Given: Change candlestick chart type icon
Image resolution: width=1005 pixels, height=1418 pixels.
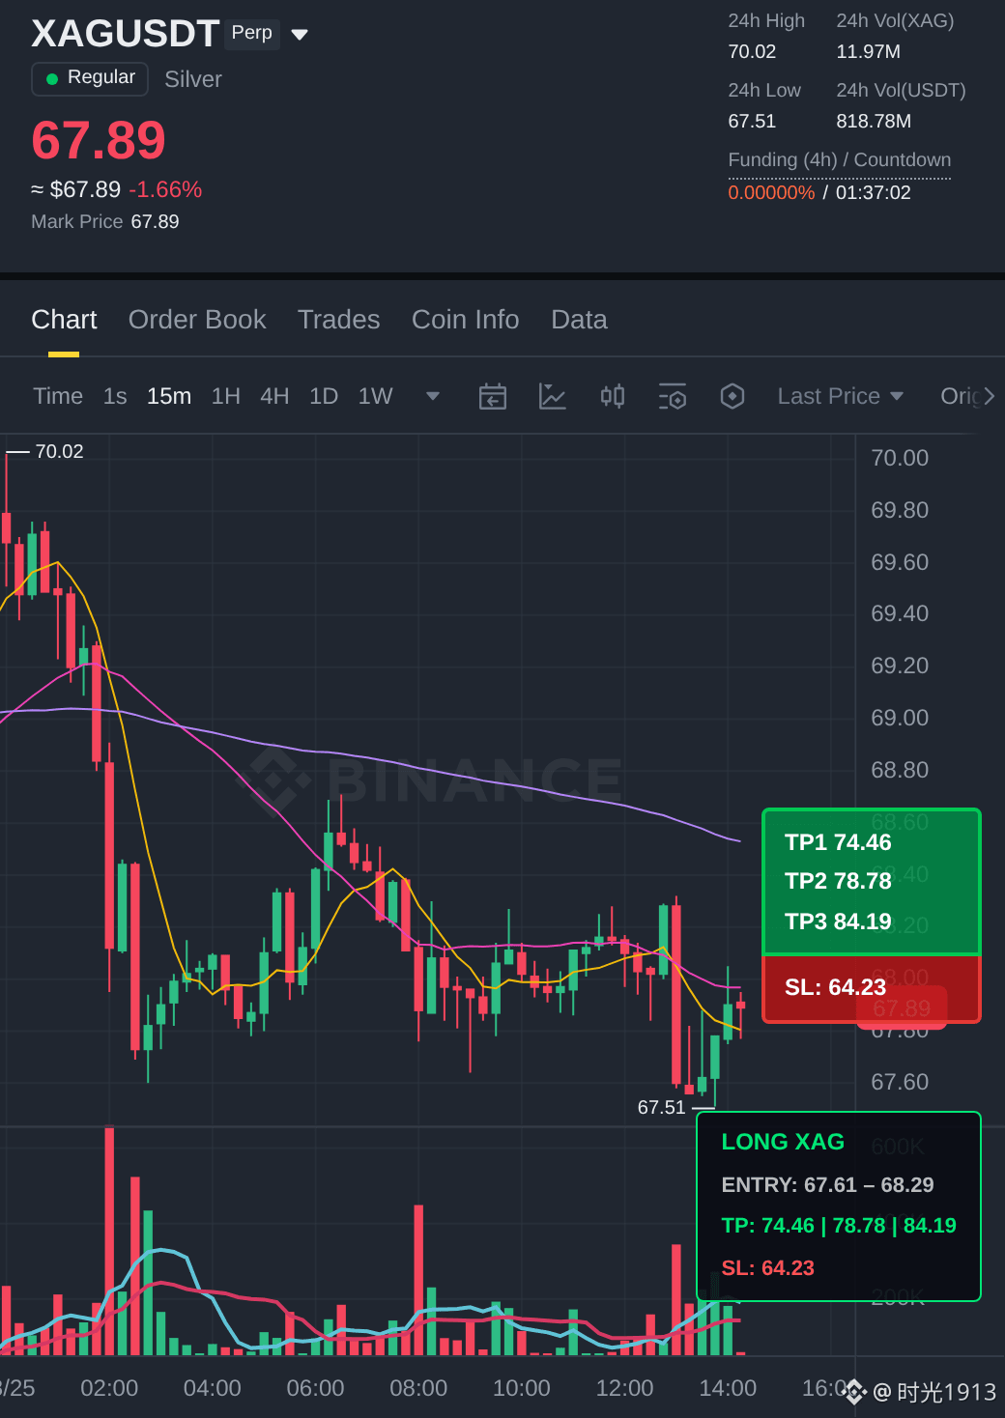Looking at the screenshot, I should [613, 396].
